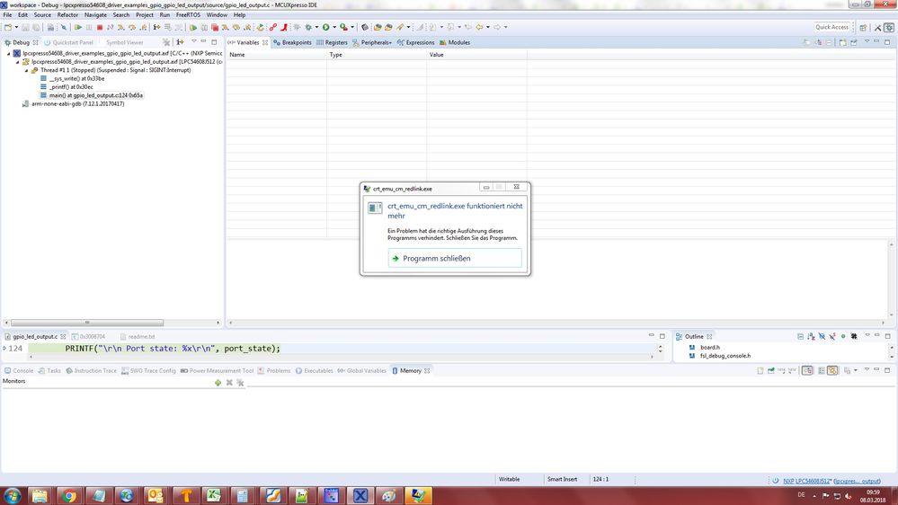
Task: Toggle sort in the Outline panel toolbar
Action: tap(811, 337)
